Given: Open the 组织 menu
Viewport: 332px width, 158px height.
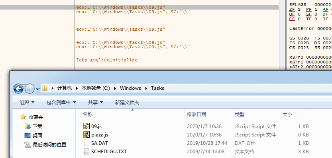Looking at the screenshot, I should coord(27,103).
